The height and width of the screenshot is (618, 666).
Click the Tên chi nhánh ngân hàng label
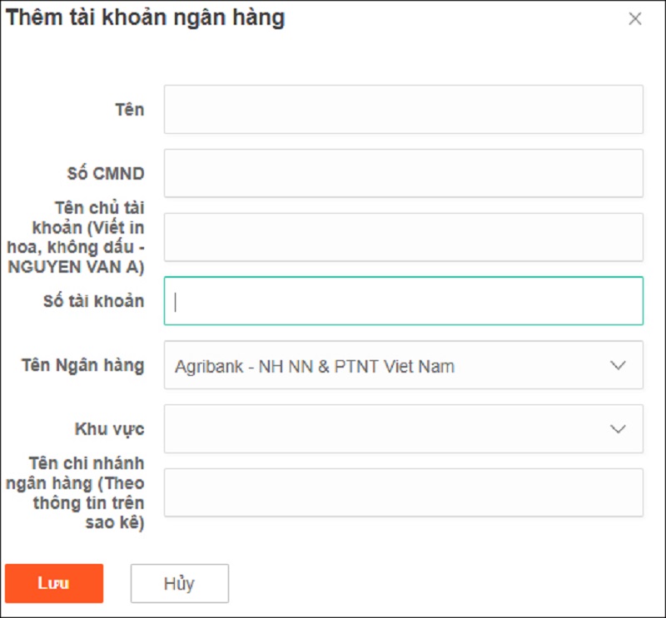point(76,492)
